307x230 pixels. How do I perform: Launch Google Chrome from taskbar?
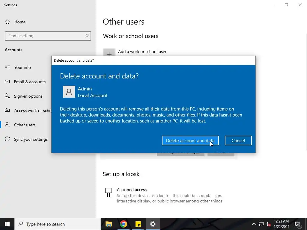123,224
